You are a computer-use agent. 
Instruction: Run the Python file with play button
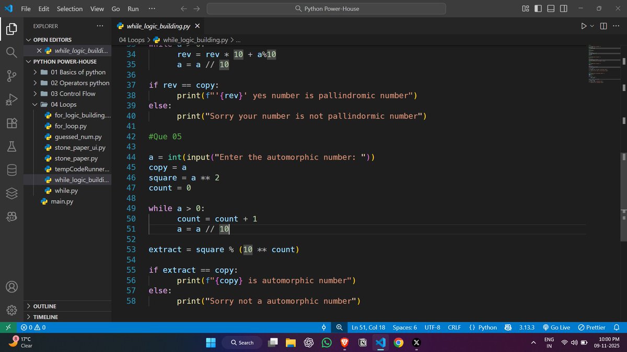click(x=584, y=26)
